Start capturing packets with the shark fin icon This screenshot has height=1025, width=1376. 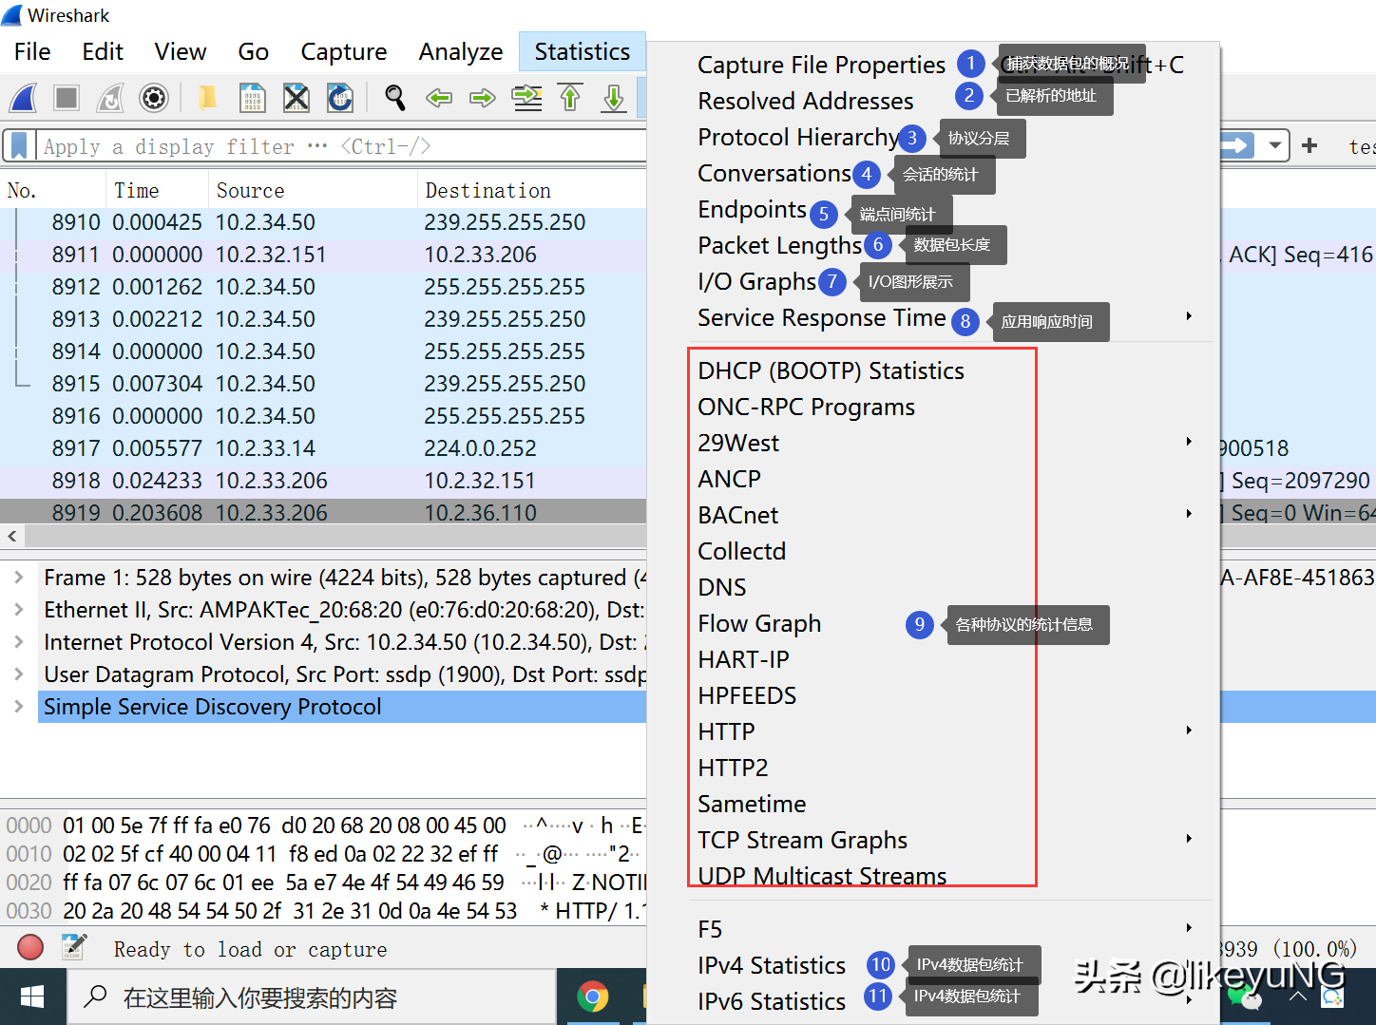[23, 97]
